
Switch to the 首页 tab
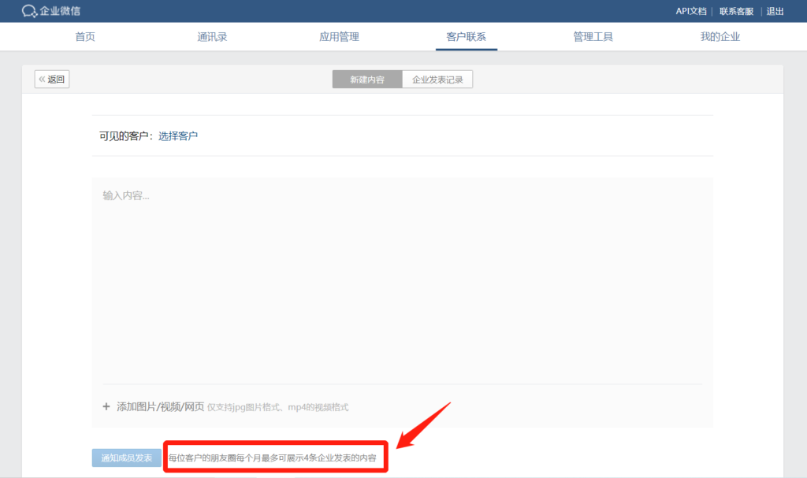coord(85,37)
